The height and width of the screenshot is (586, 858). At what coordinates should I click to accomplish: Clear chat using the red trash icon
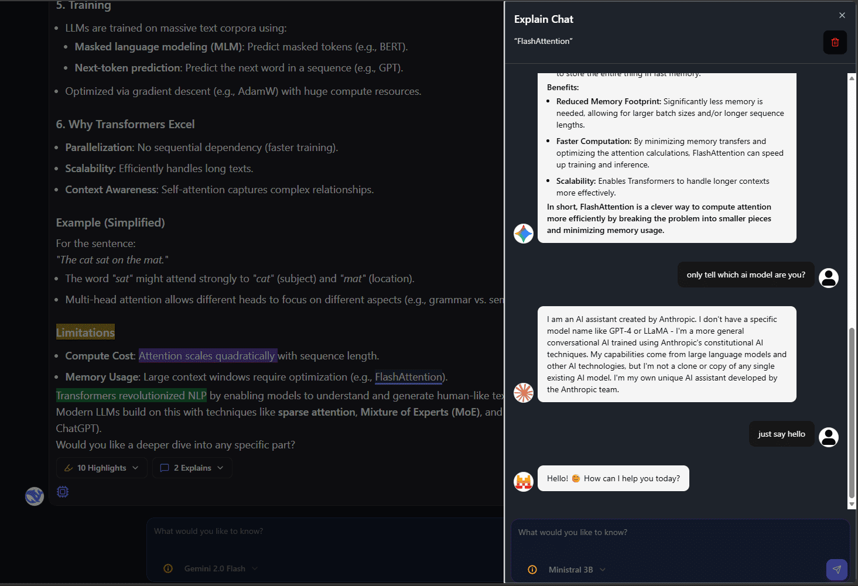(835, 42)
